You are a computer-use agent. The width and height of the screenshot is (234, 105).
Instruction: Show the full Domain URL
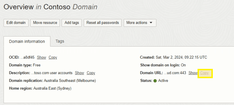click(193, 73)
